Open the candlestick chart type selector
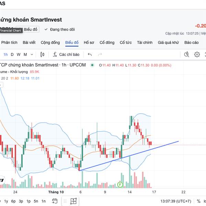This screenshot has height=206, width=206. click(x=42, y=54)
